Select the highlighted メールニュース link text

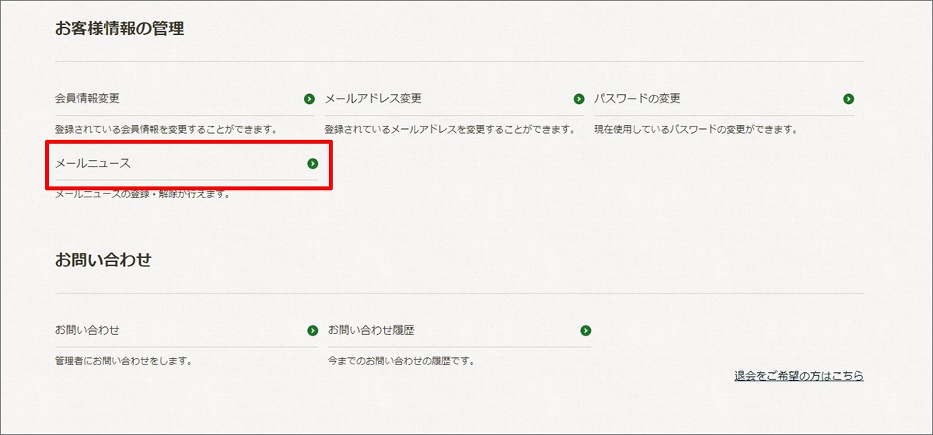click(93, 164)
